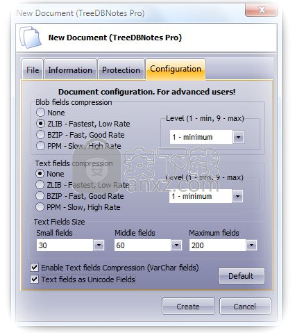Expand the Middle fields size dropdown
This screenshot has width=295, height=333.
coord(176,245)
